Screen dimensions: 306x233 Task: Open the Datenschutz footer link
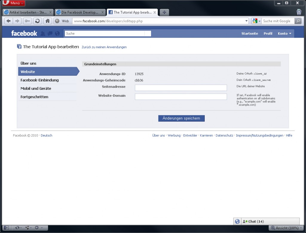point(224,135)
